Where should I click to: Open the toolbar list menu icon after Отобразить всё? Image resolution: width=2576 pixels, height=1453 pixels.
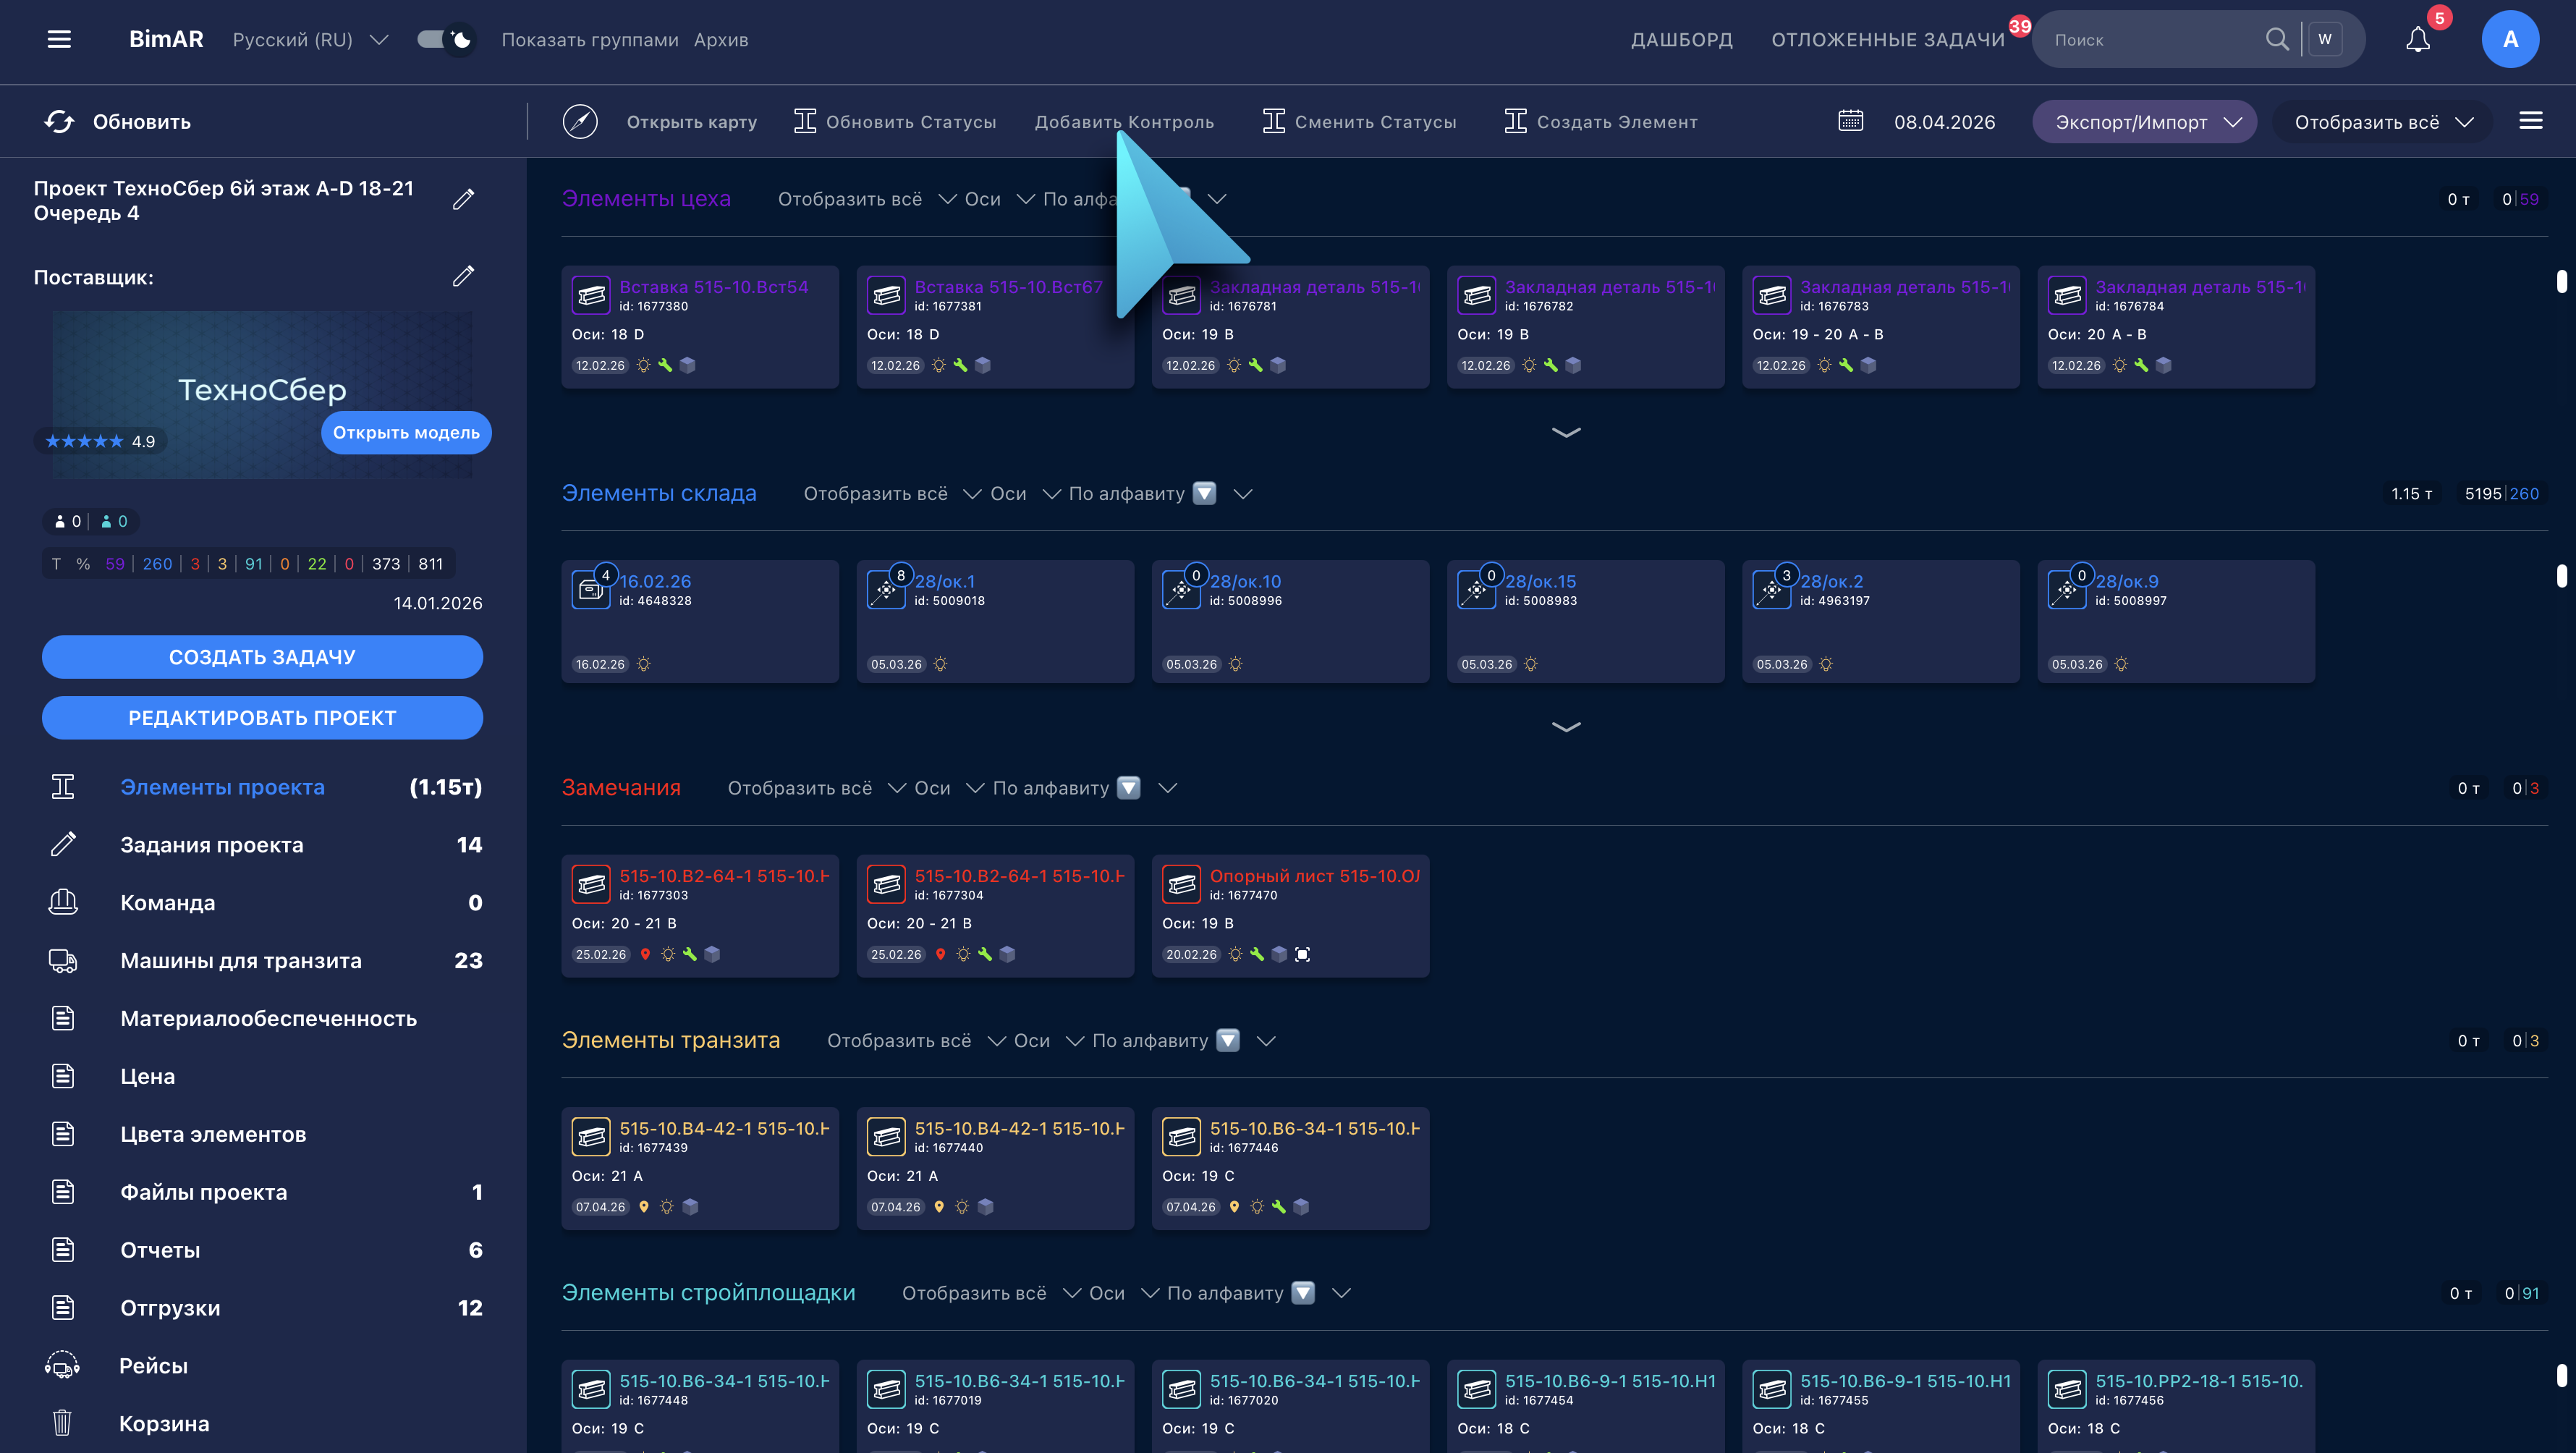[2531, 121]
